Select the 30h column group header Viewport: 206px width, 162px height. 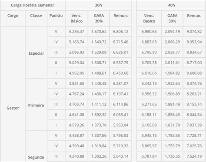tap(98, 5)
